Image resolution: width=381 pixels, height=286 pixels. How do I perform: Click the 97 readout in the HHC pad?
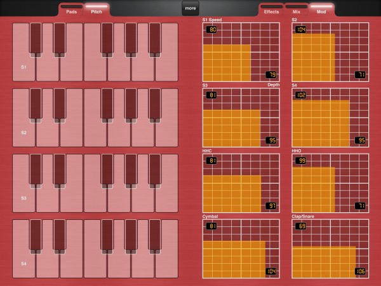tap(271, 206)
